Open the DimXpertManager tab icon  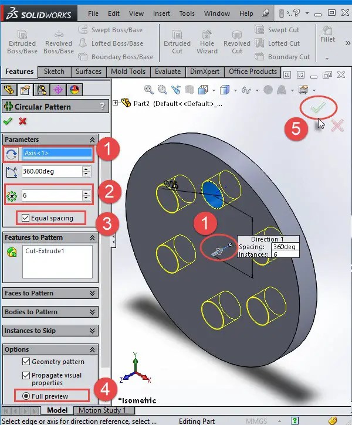tap(58, 90)
